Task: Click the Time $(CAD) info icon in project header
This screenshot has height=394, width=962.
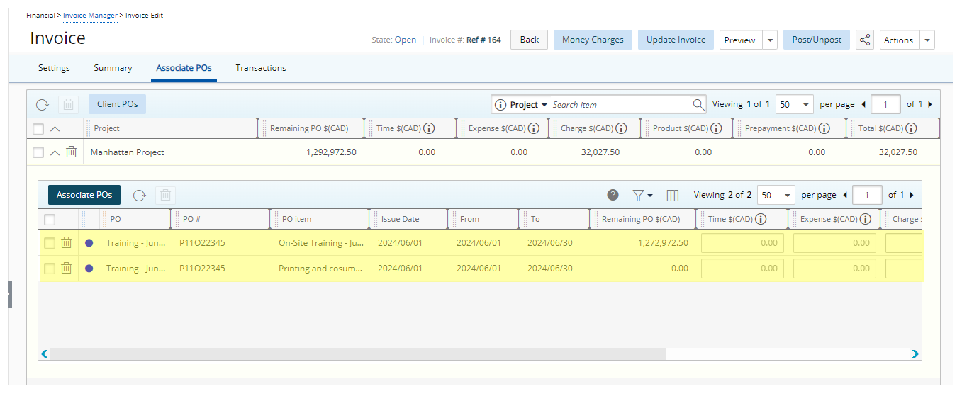Action: (x=430, y=129)
